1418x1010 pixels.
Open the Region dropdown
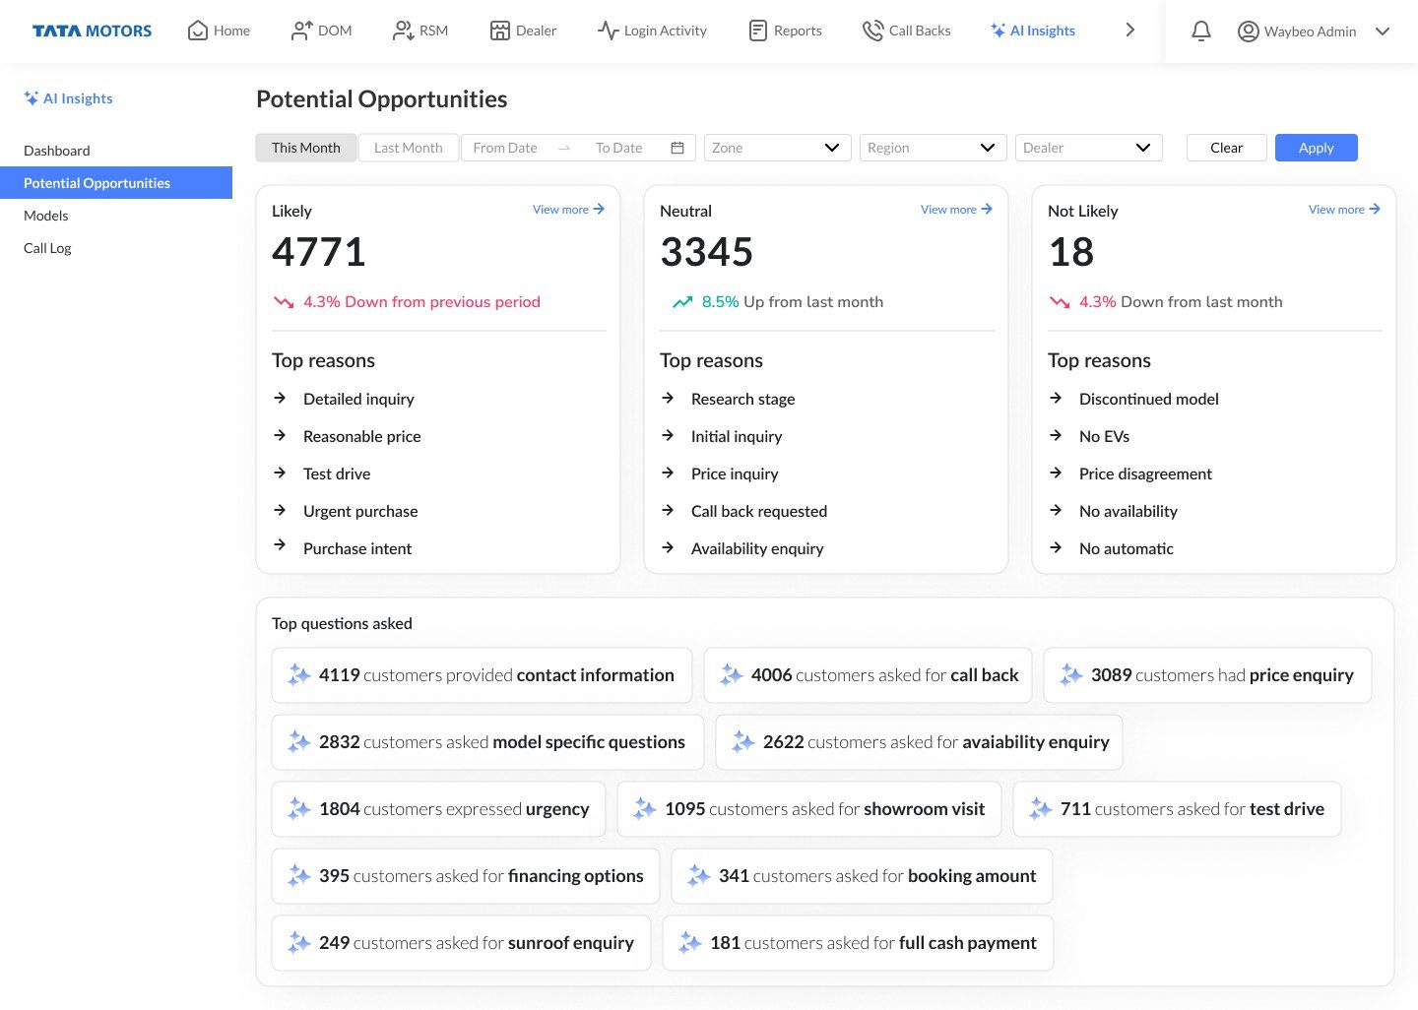(933, 148)
